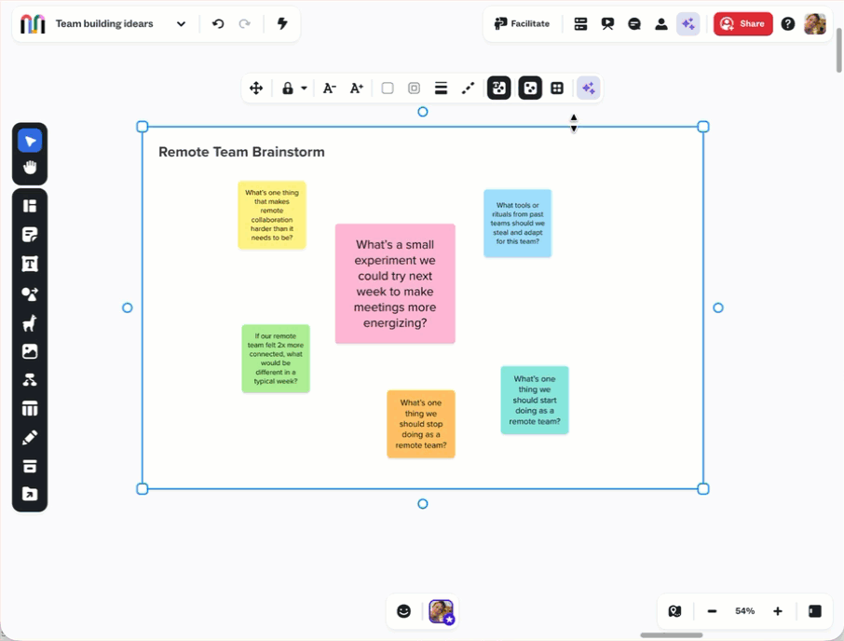Open the outline panel icon
Viewport: 844px width, 641px height.
(x=580, y=23)
